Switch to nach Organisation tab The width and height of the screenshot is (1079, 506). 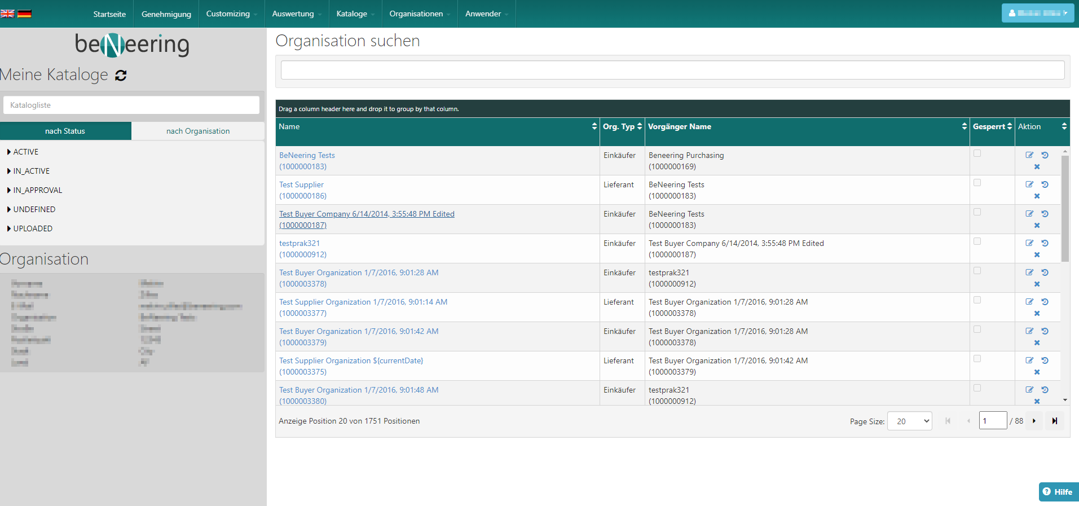click(x=197, y=131)
